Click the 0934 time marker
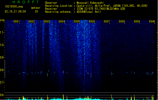The width and height of the screenshot is (158, 100). [62, 21]
